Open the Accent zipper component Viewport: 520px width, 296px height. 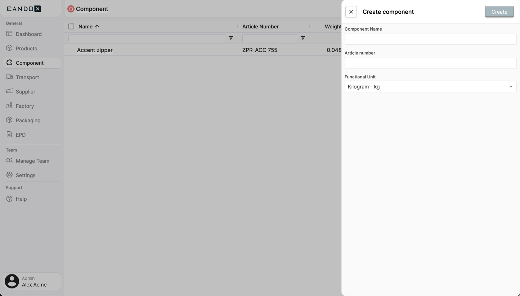[x=95, y=50]
